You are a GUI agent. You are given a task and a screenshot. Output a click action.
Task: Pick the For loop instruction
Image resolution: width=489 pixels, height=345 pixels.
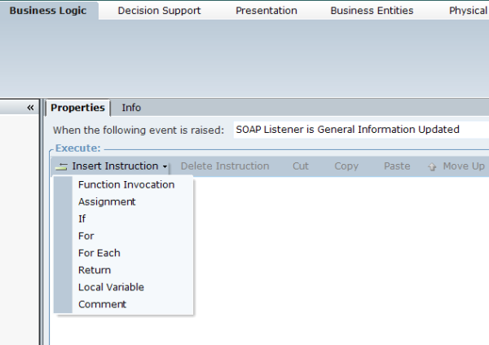coord(86,236)
